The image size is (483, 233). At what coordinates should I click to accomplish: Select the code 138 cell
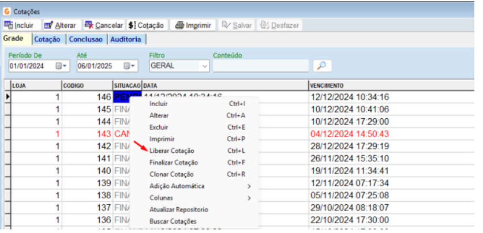tap(87, 196)
